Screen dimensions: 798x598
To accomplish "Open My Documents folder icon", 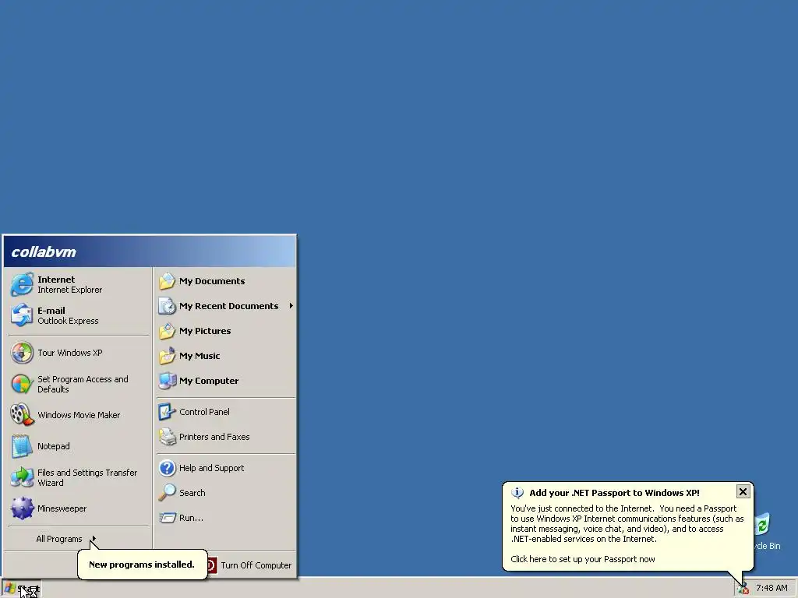I will [167, 280].
